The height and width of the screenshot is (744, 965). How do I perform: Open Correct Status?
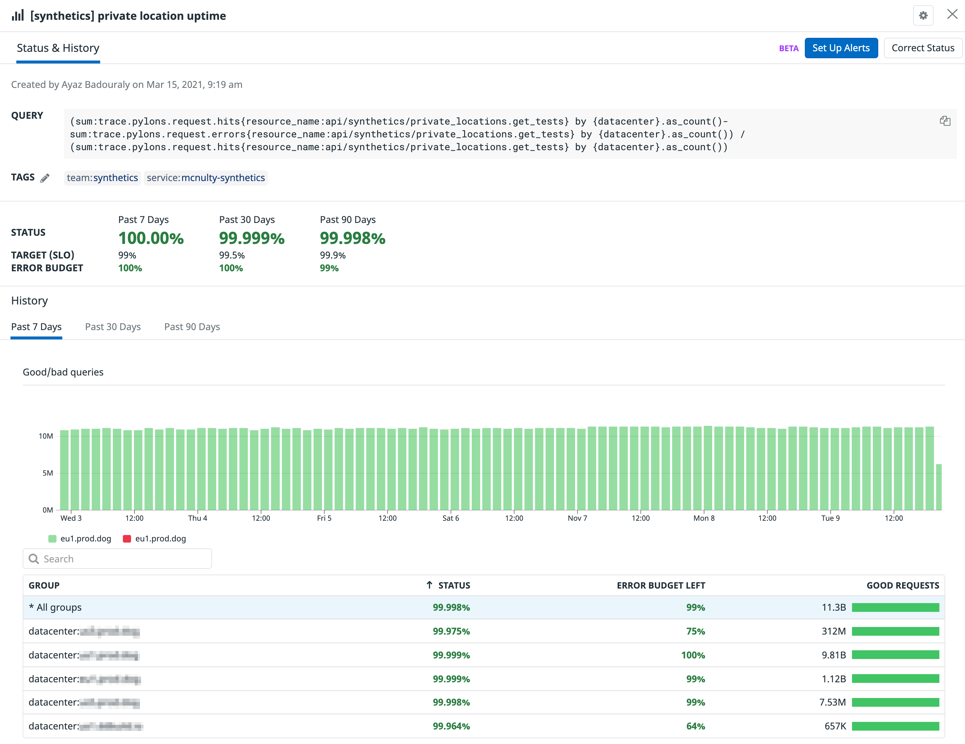(x=922, y=48)
